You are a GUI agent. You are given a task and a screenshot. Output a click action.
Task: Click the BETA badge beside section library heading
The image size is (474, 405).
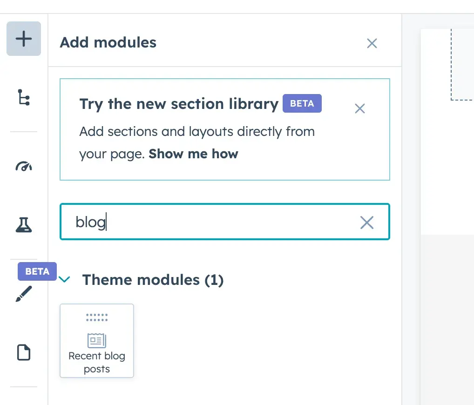tap(302, 103)
